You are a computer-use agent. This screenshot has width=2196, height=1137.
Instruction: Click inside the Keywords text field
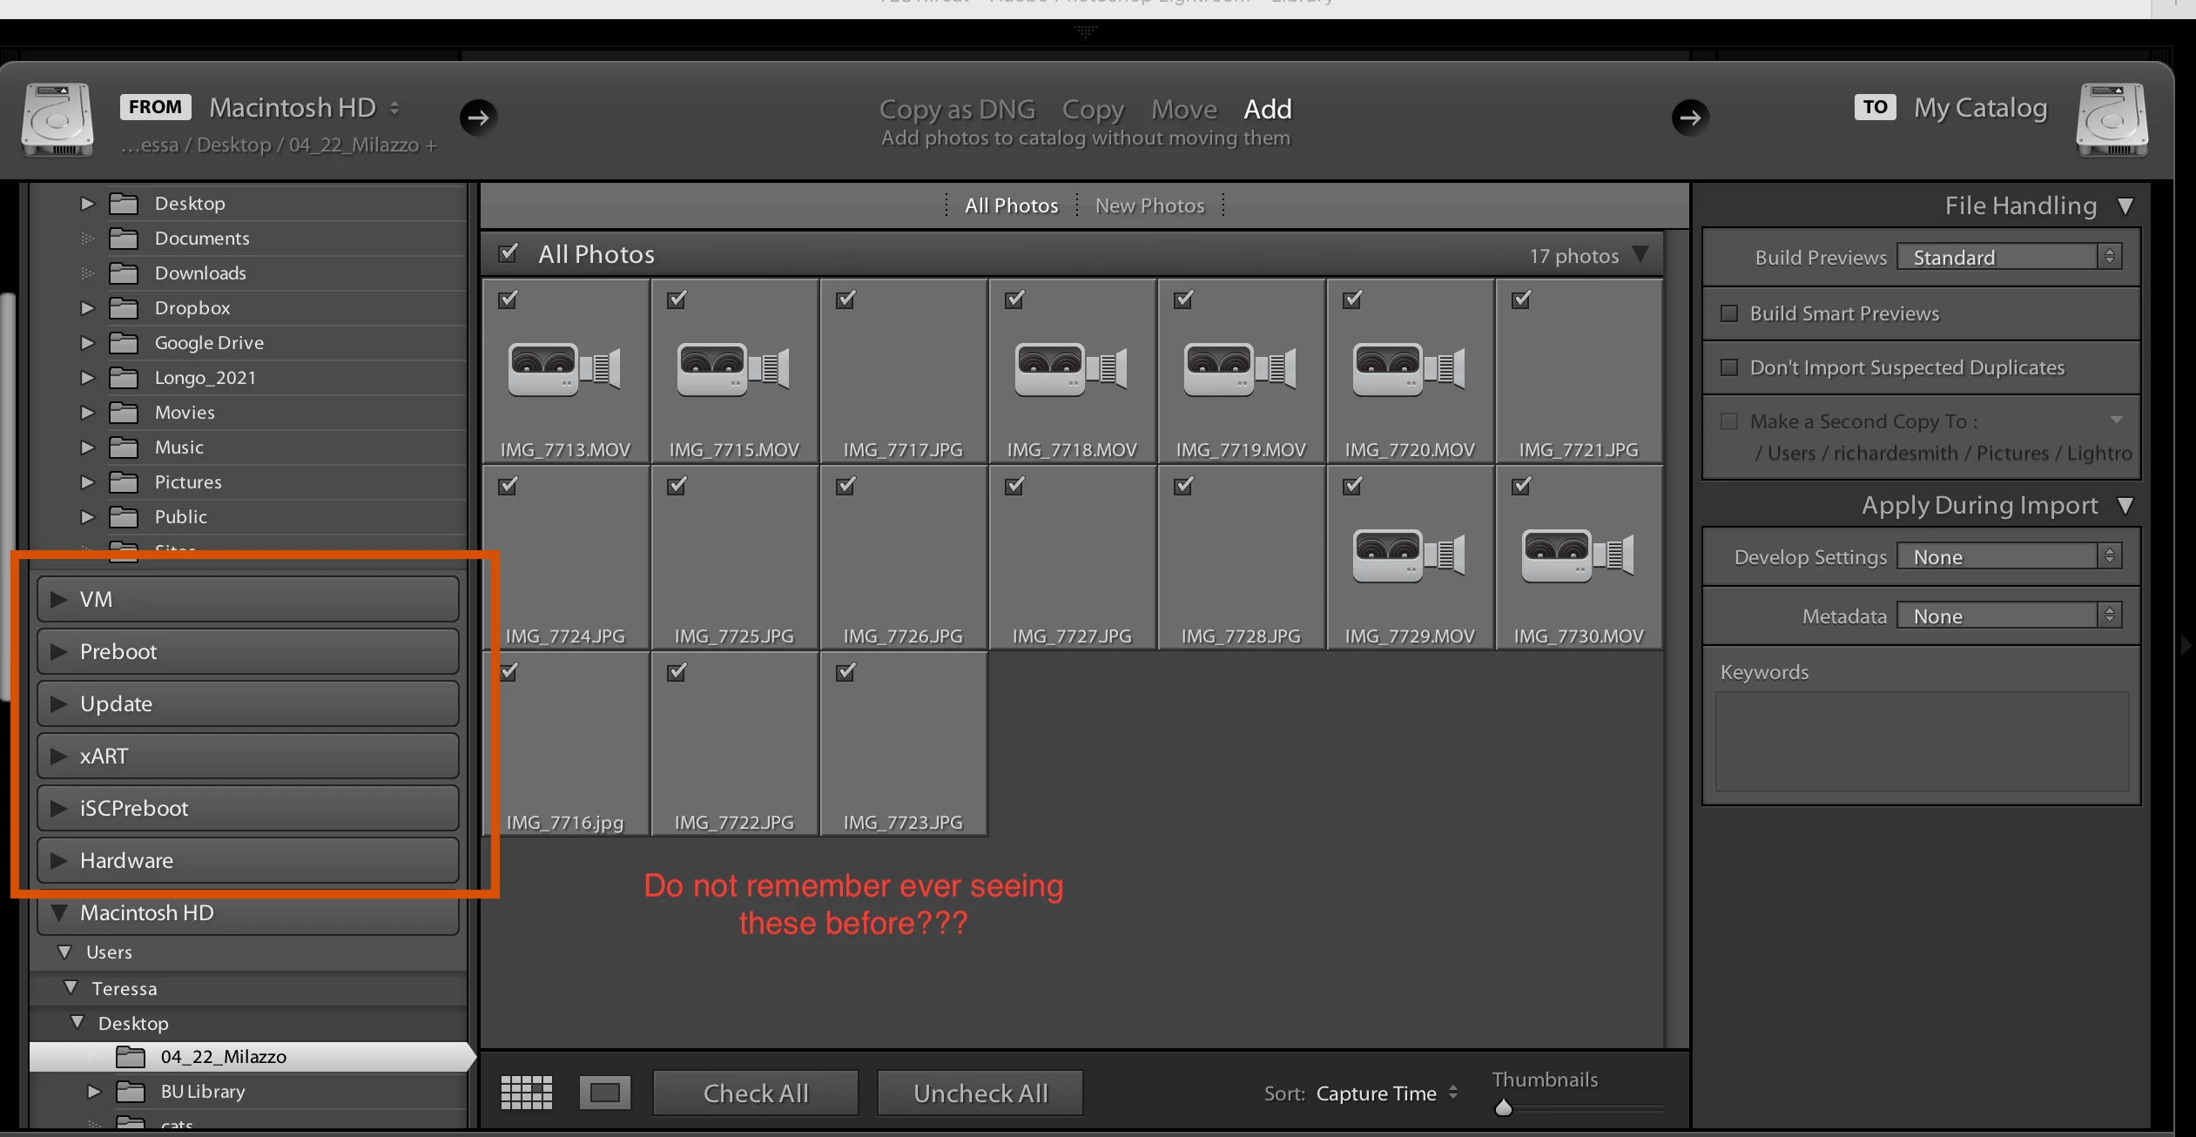(x=1921, y=740)
